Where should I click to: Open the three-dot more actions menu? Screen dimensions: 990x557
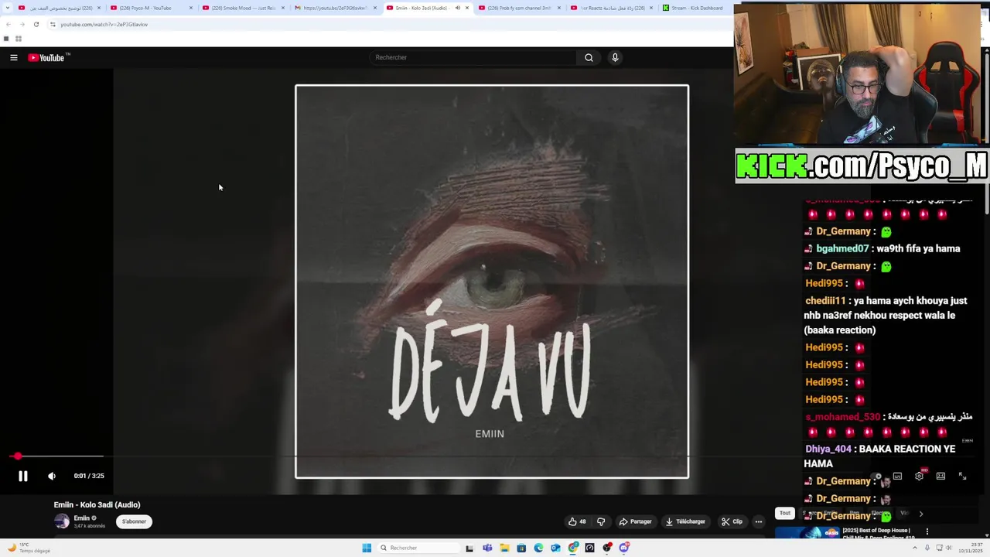click(759, 521)
